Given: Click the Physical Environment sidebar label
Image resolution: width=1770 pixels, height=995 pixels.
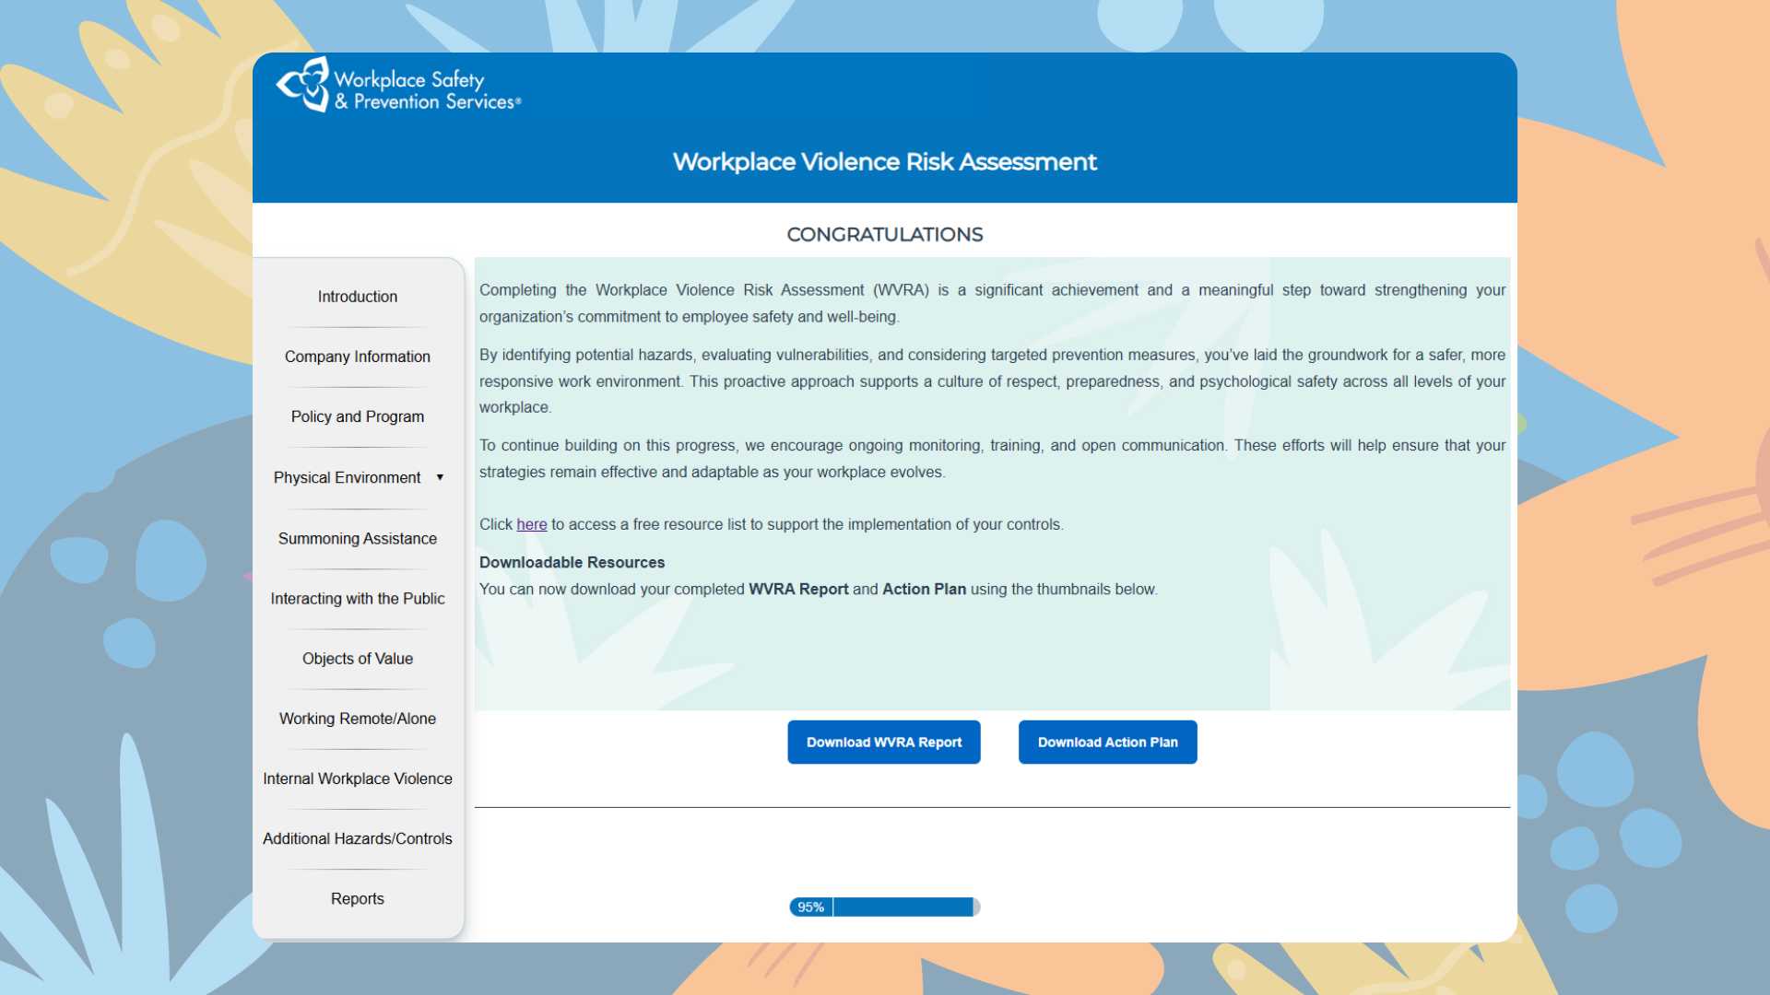Looking at the screenshot, I should [x=346, y=477].
